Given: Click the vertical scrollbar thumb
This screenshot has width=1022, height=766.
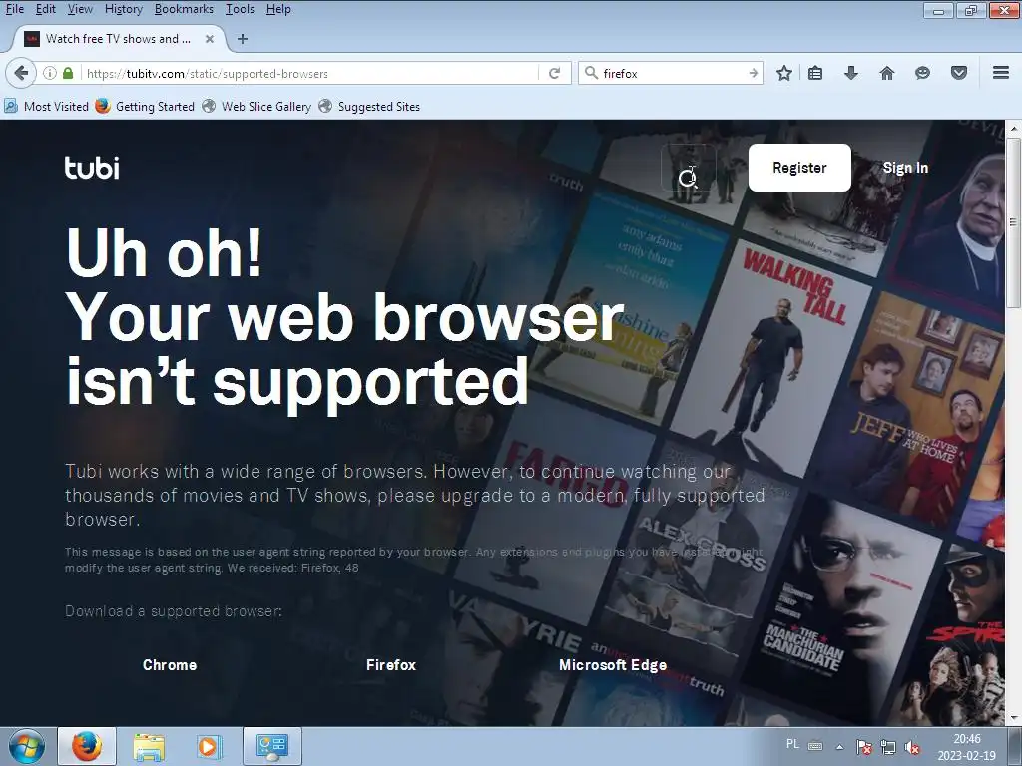Looking at the screenshot, I should click(x=1014, y=221).
